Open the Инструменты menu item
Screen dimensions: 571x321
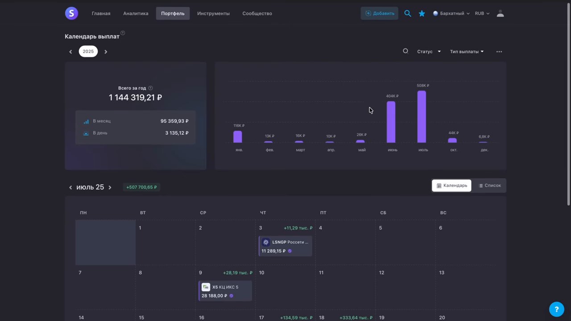point(213,13)
